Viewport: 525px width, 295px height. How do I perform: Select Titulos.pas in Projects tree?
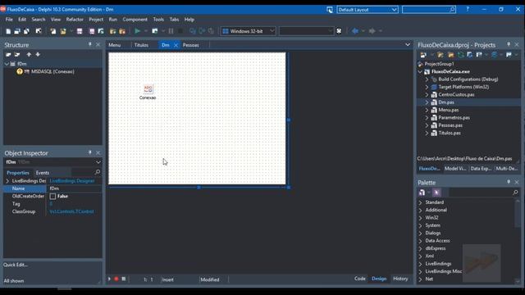tap(450, 133)
